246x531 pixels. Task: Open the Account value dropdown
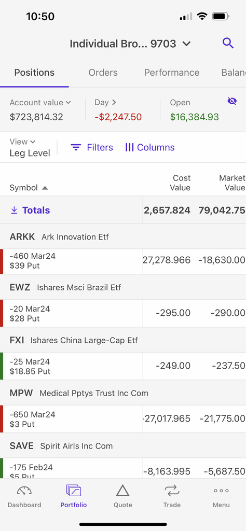68,102
